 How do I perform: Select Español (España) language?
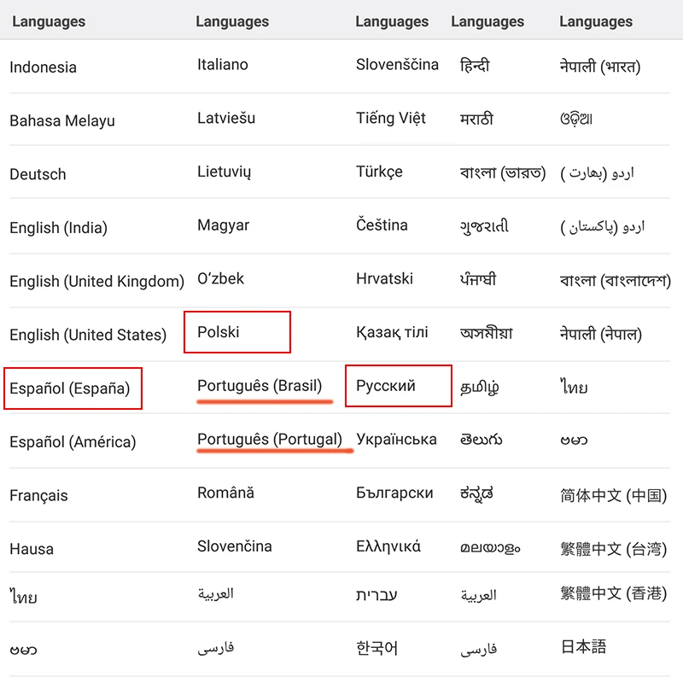(70, 388)
